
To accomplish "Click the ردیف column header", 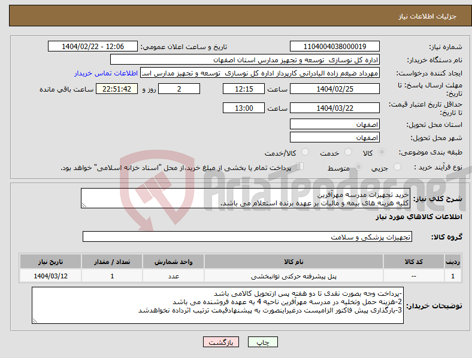I will pyautogui.click(x=453, y=262).
